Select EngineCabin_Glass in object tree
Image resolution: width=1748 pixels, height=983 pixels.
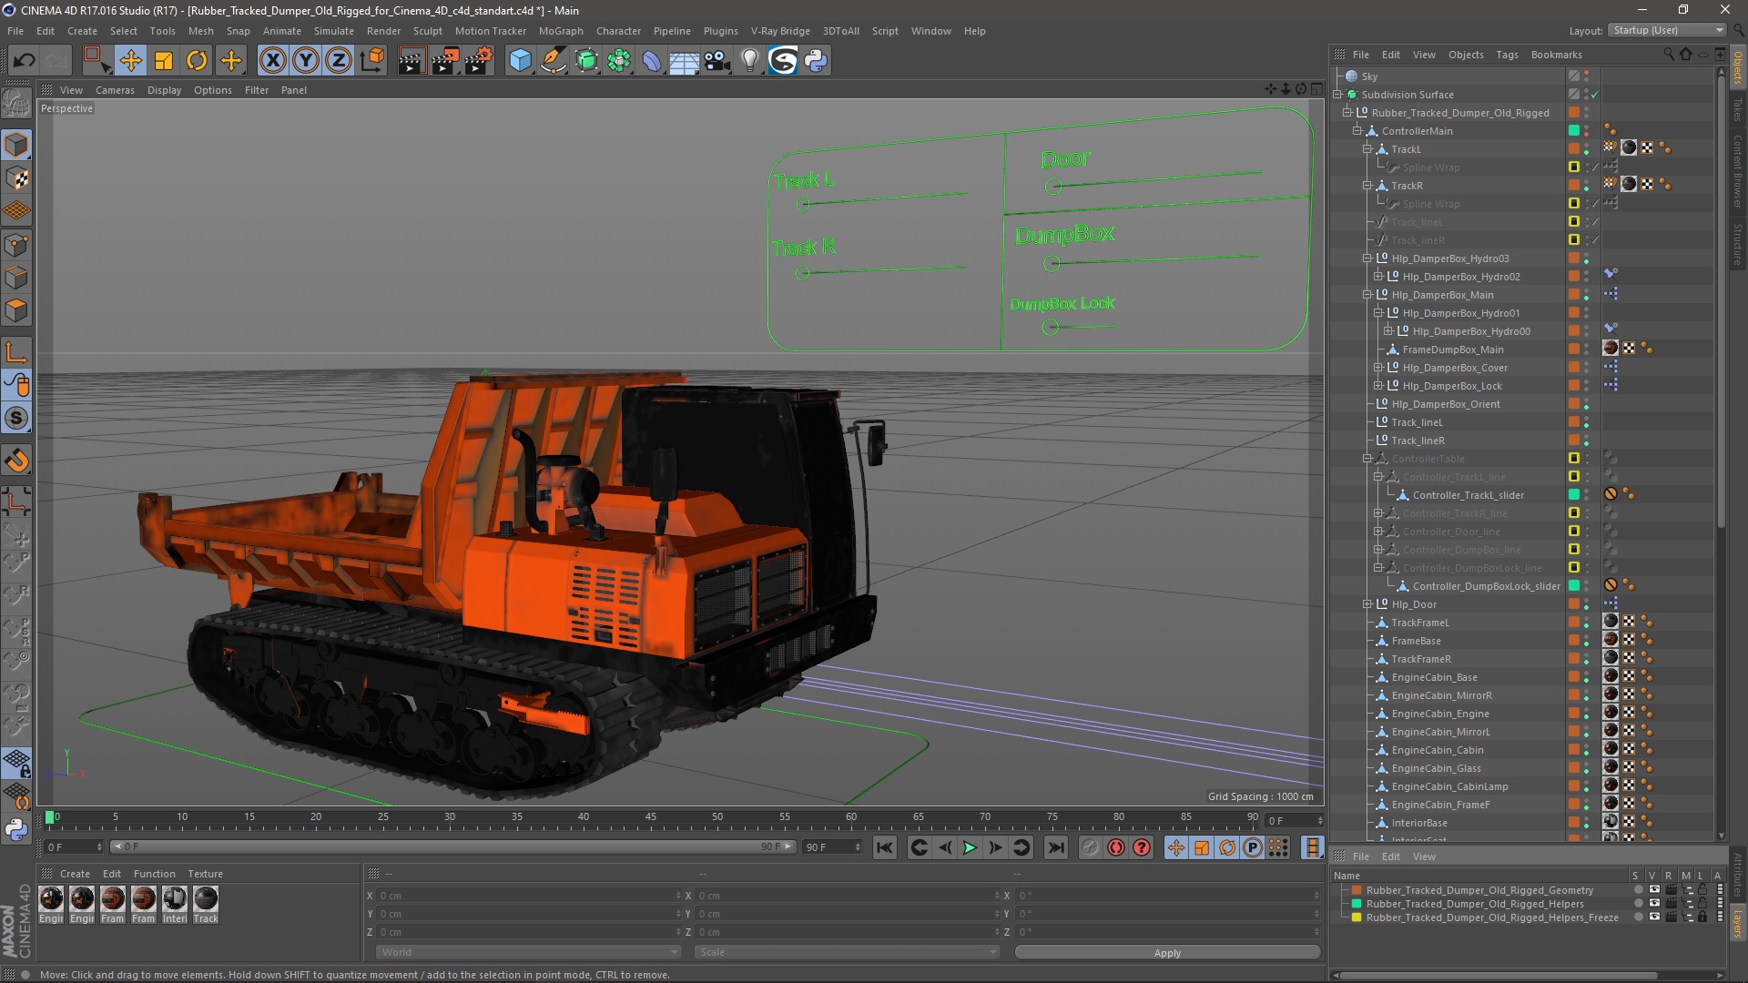point(1436,768)
